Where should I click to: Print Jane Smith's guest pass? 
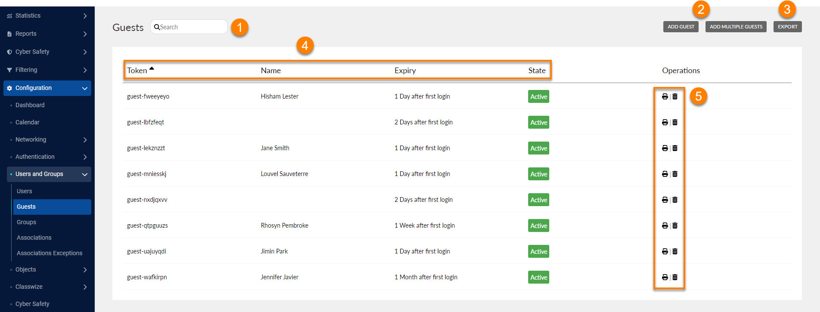[x=665, y=148]
